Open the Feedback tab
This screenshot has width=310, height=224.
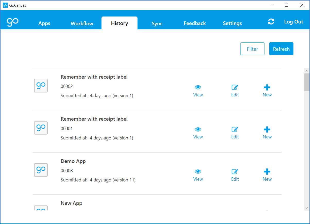194,23
